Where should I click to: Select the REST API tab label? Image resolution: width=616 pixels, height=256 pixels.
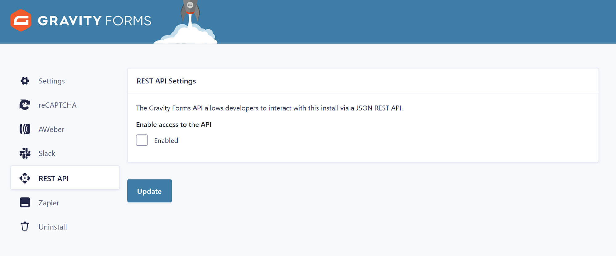(x=54, y=178)
